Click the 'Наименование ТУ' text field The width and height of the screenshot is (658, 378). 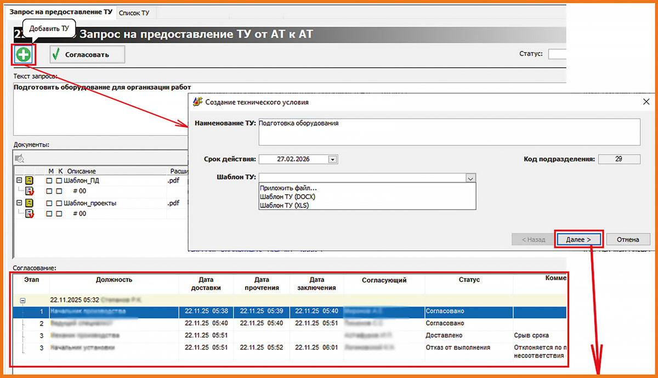coord(448,131)
